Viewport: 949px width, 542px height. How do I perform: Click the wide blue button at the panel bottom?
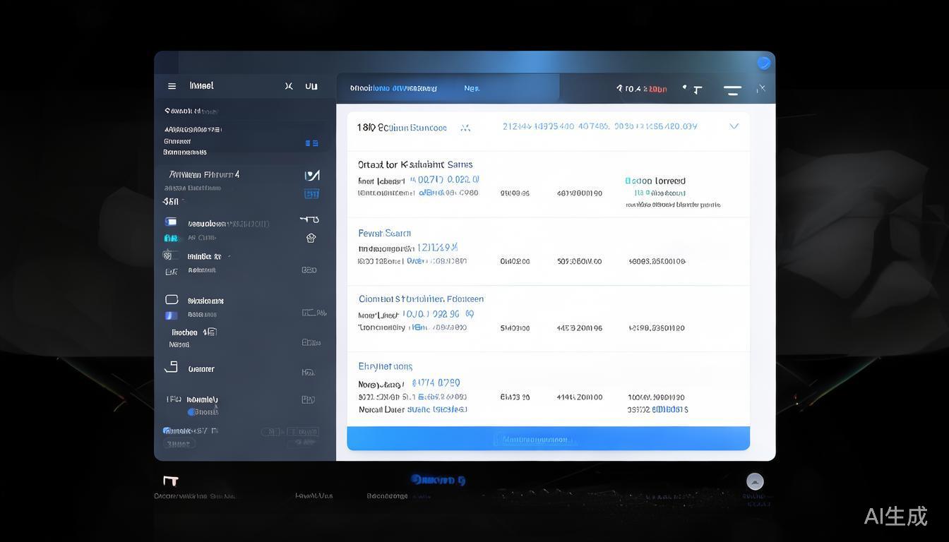pos(548,438)
